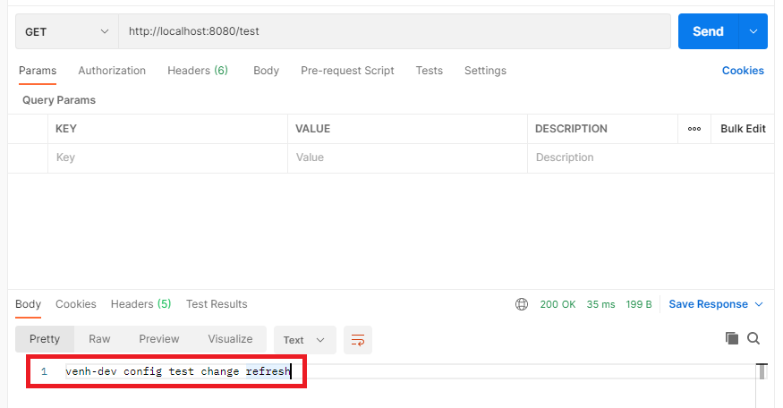Click the request URL field
783x408 pixels.
click(x=395, y=31)
